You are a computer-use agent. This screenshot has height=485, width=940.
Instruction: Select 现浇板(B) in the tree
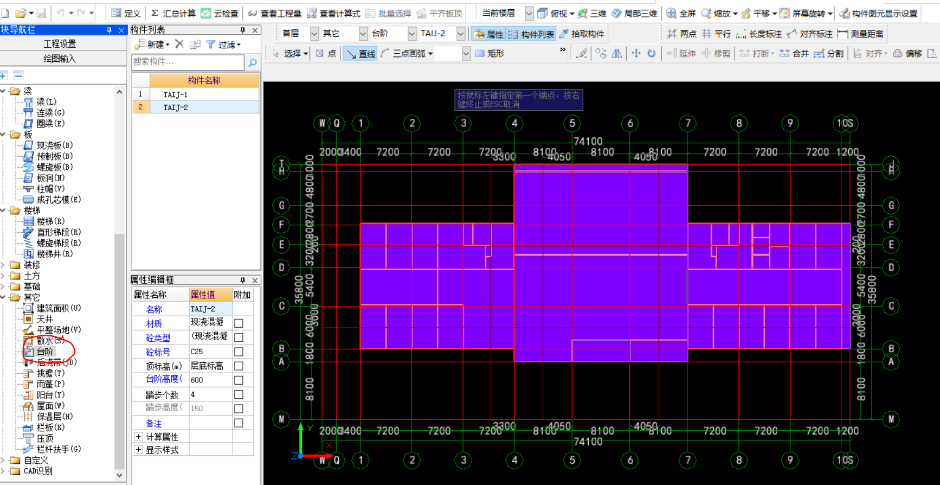(x=54, y=145)
